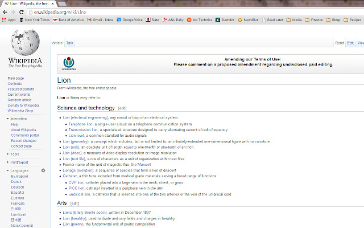364x228 pixels.
Task: Edit the Science and technology section
Action: (x=122, y=108)
